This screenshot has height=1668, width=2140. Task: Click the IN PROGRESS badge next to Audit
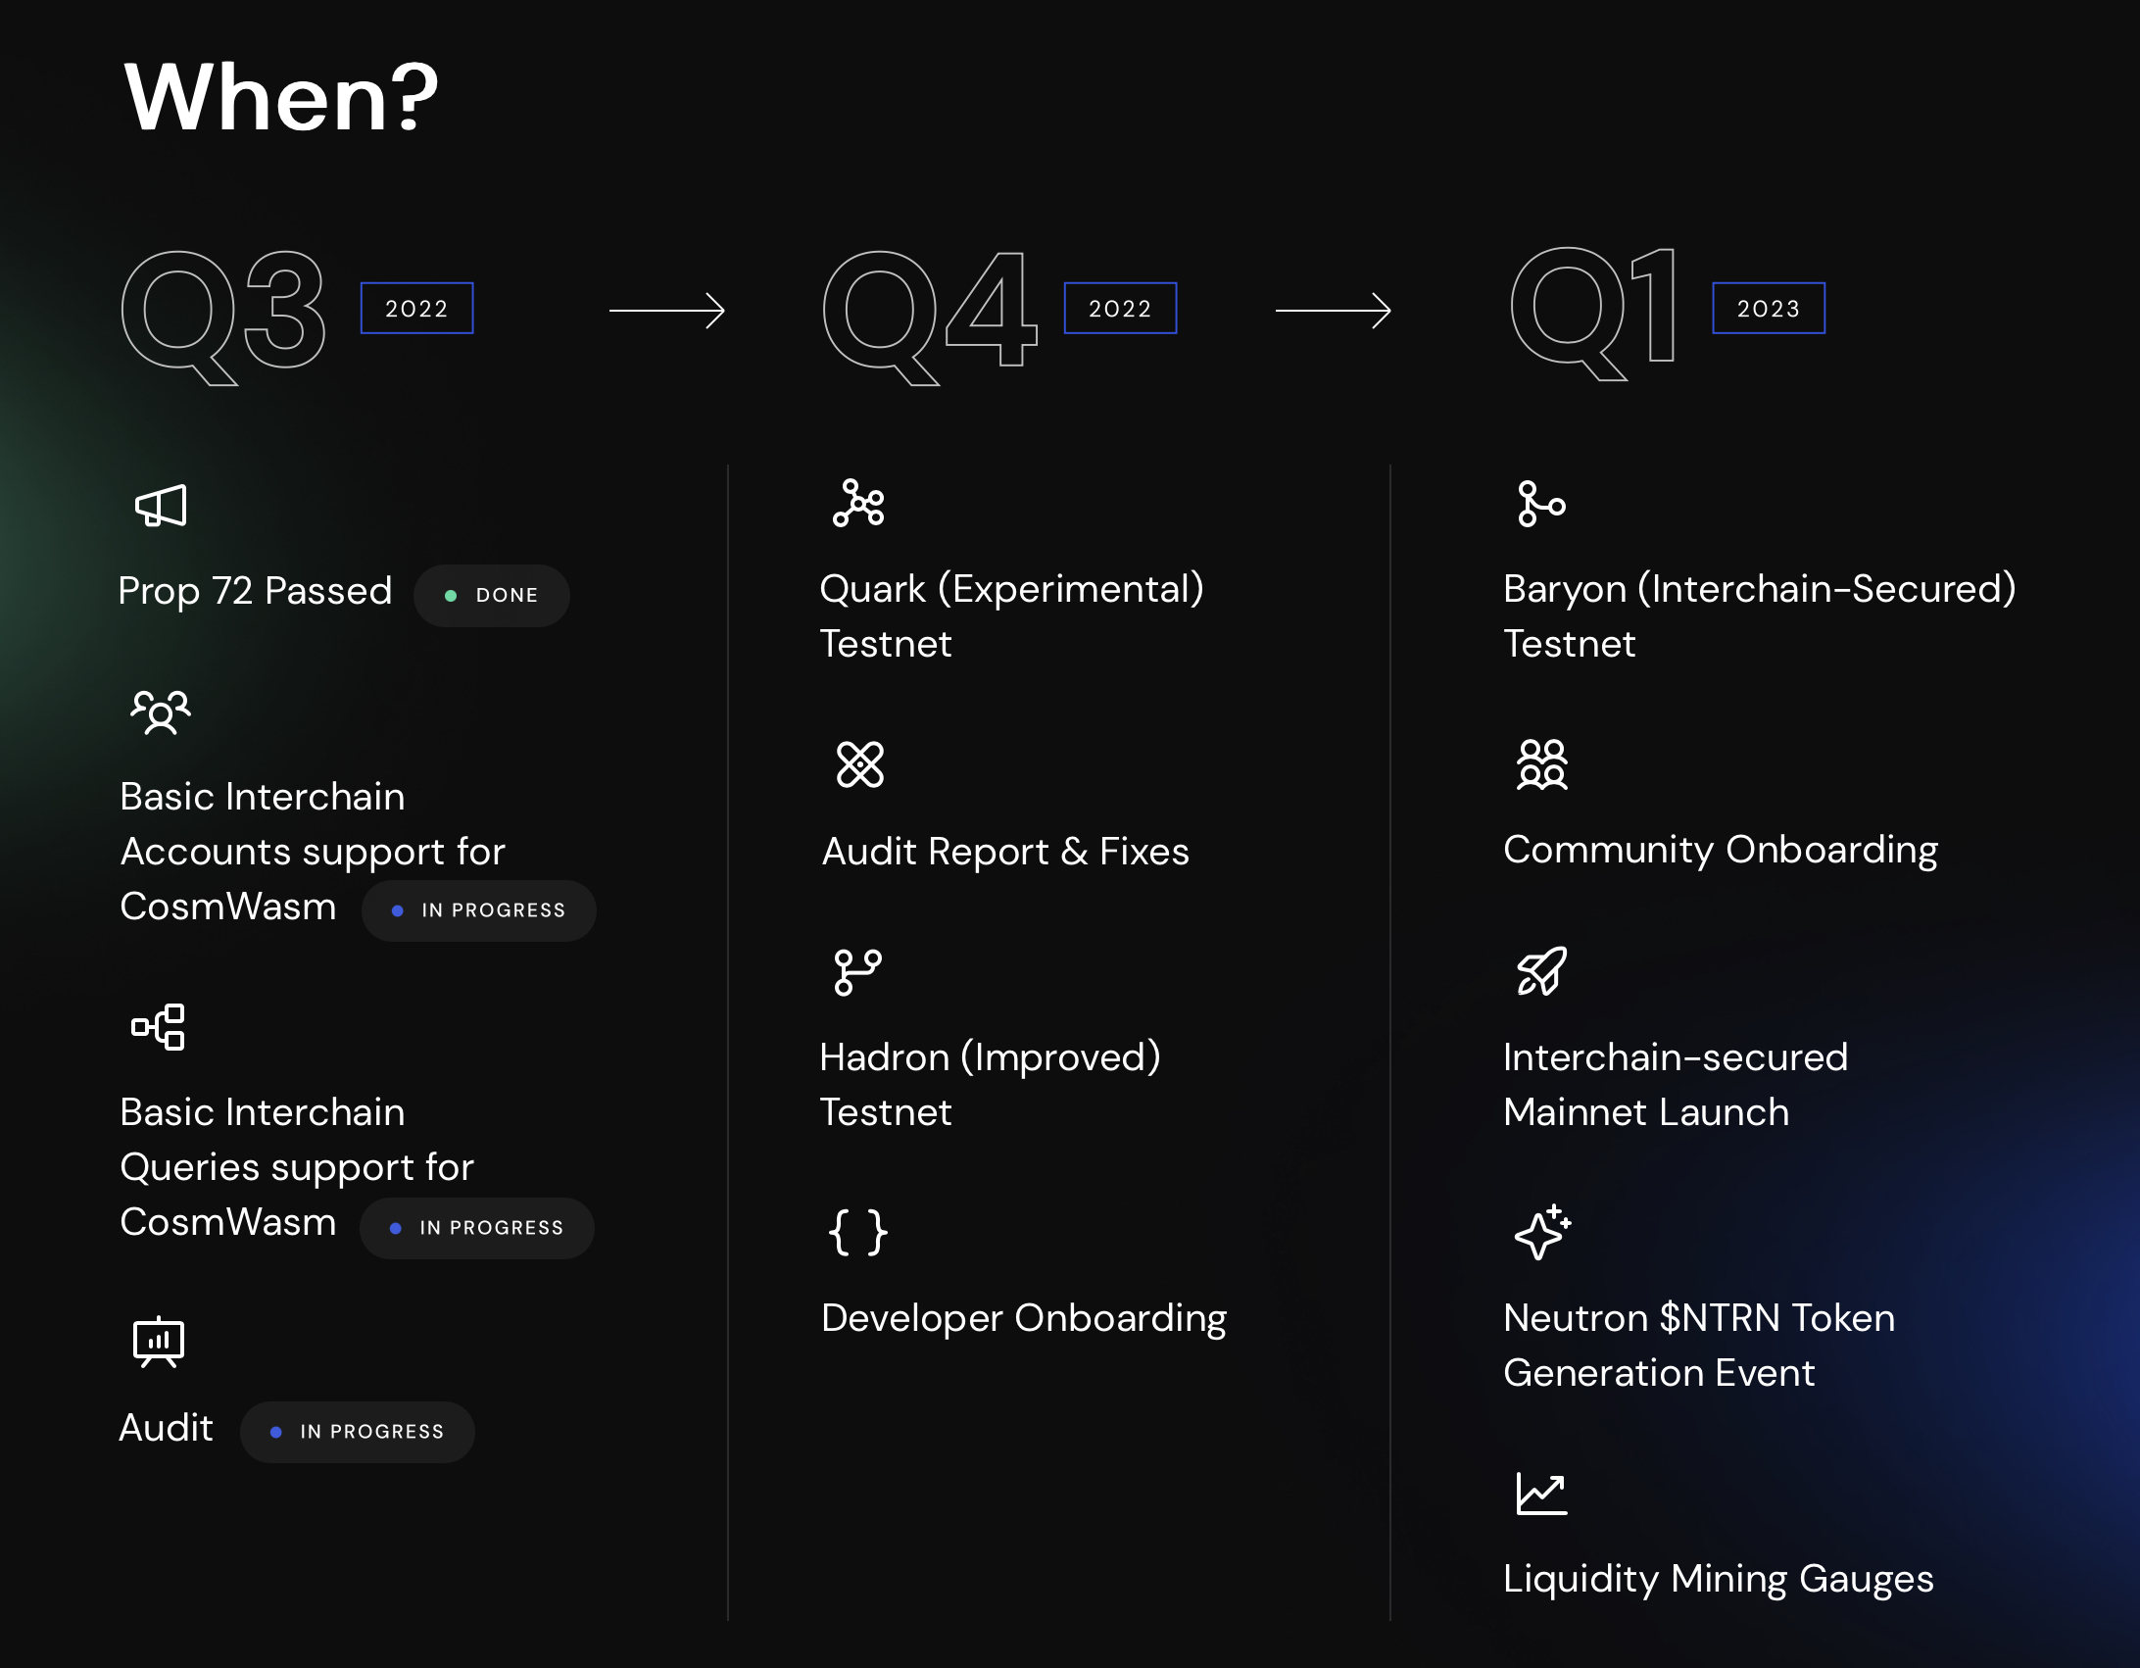pos(358,1432)
